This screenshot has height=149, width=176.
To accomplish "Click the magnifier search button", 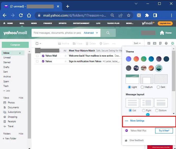I will tap(108, 33).
